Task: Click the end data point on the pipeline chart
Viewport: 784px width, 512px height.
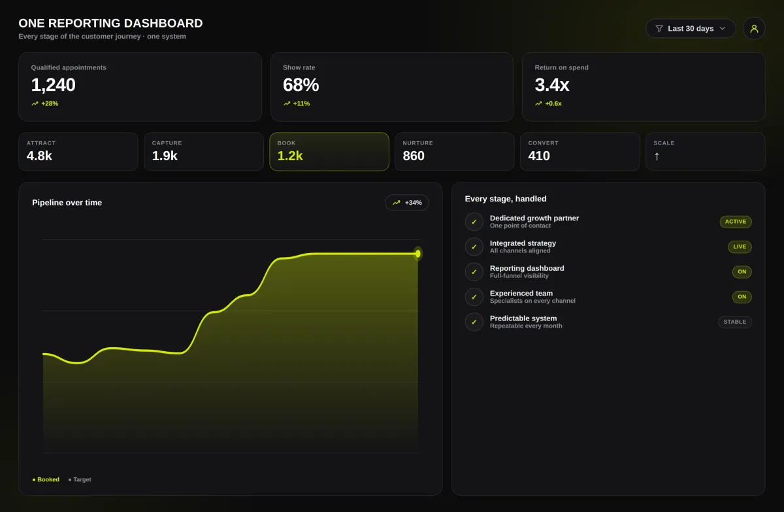Action: [418, 254]
